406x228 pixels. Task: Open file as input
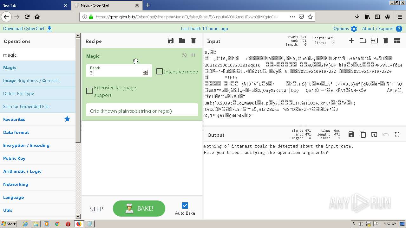point(374,41)
